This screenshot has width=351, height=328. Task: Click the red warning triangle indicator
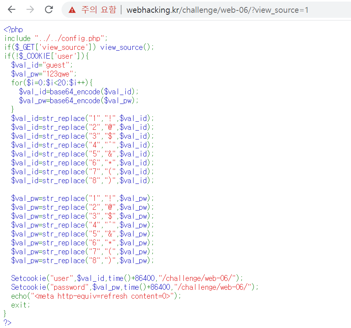(72, 9)
